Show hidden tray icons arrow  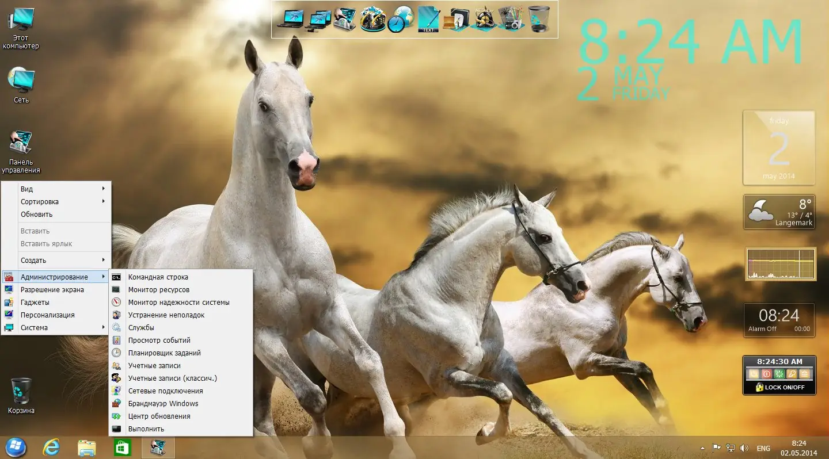pos(702,448)
